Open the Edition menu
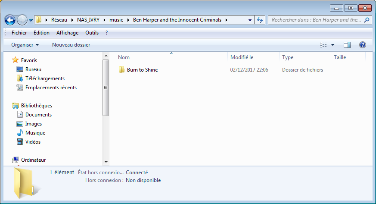This screenshot has width=376, height=204. pos(41,33)
